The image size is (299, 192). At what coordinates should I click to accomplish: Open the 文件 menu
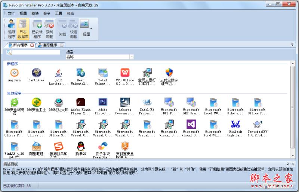[x=12, y=13]
